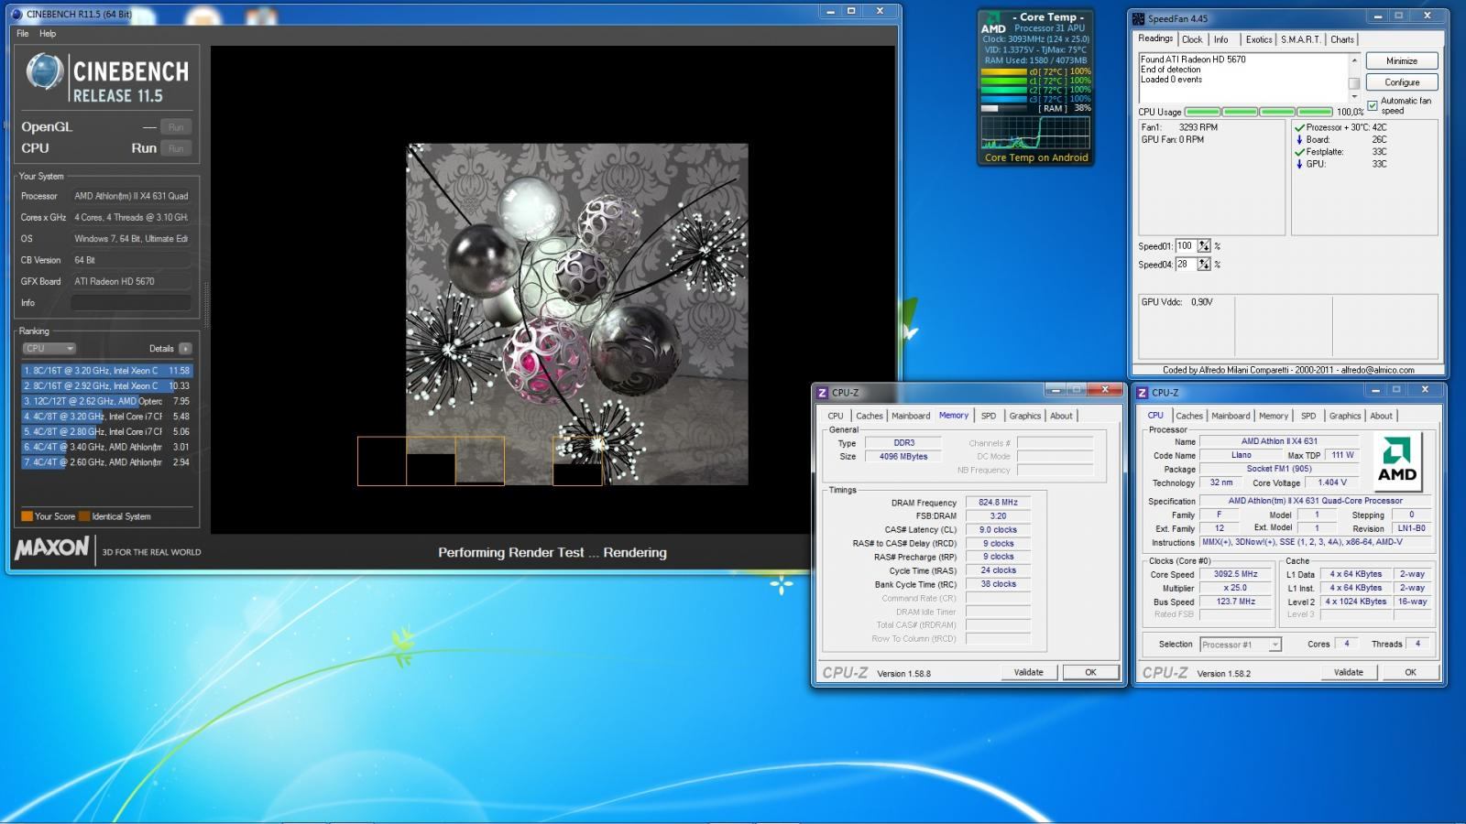This screenshot has width=1466, height=824.
Task: Click the SpeedFan log scroll up arrow
Action: (1354, 60)
